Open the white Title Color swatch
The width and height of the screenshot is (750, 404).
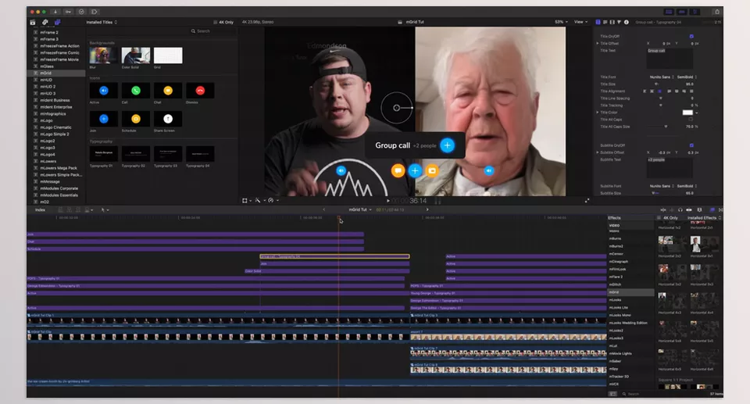(687, 113)
